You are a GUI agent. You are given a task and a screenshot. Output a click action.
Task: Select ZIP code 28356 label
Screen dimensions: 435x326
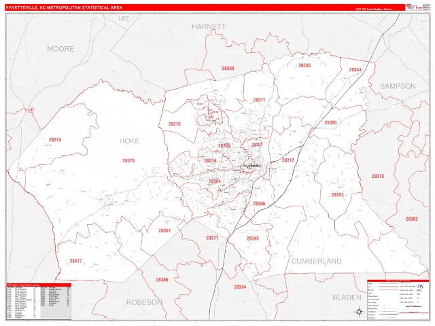coord(304,65)
